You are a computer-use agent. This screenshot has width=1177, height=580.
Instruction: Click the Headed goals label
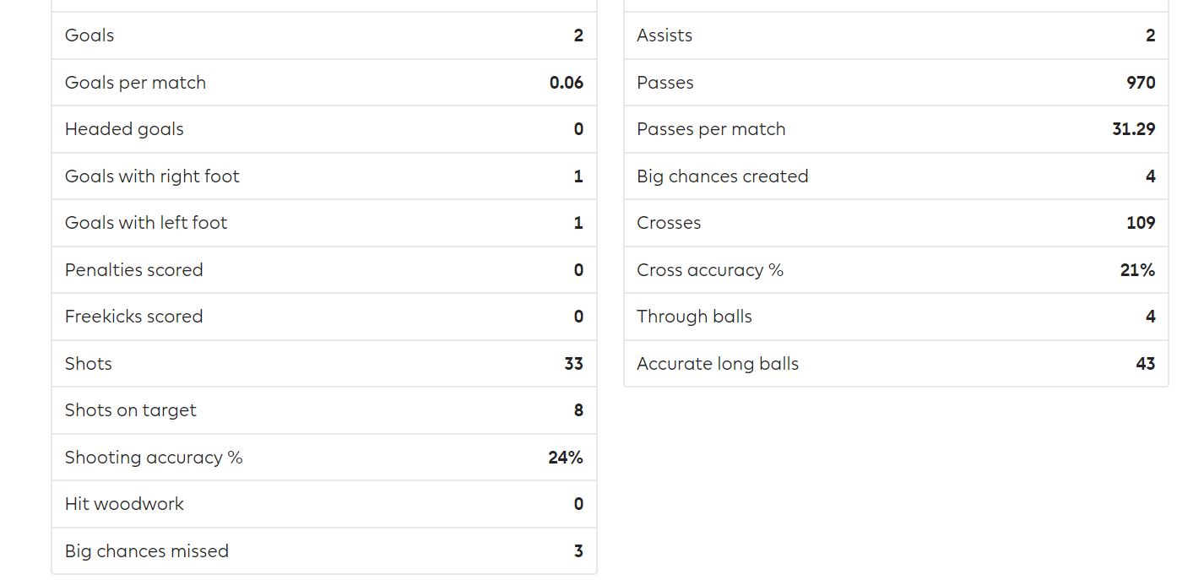click(124, 129)
